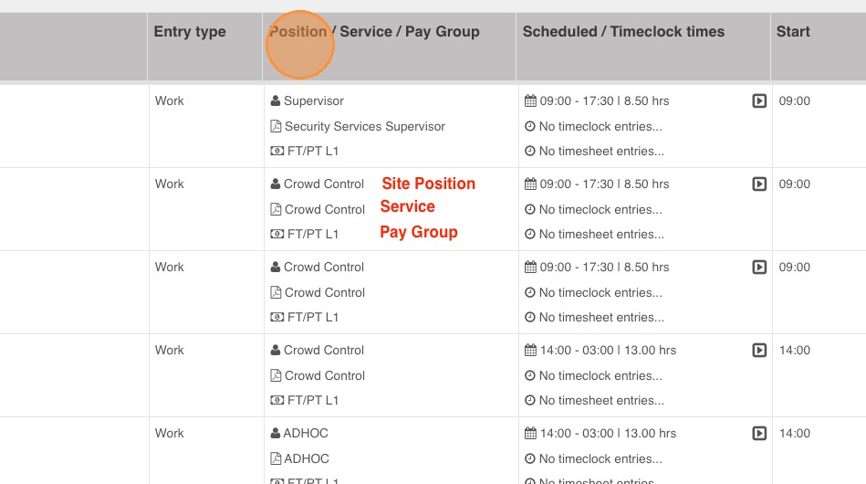Select ADHOC position with person icon
The height and width of the screenshot is (484, 866).
point(305,434)
